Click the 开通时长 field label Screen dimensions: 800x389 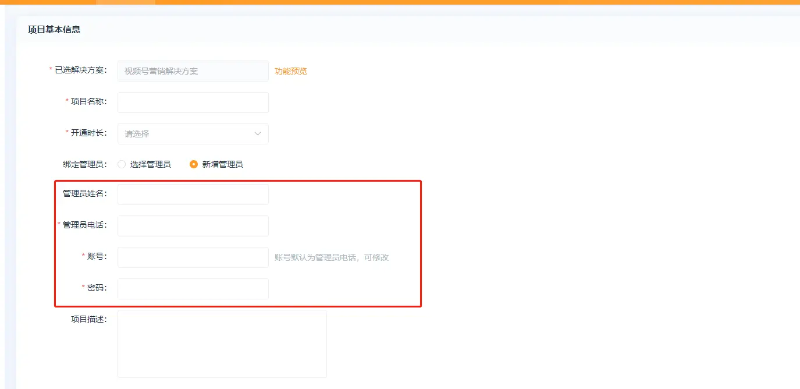coord(88,133)
